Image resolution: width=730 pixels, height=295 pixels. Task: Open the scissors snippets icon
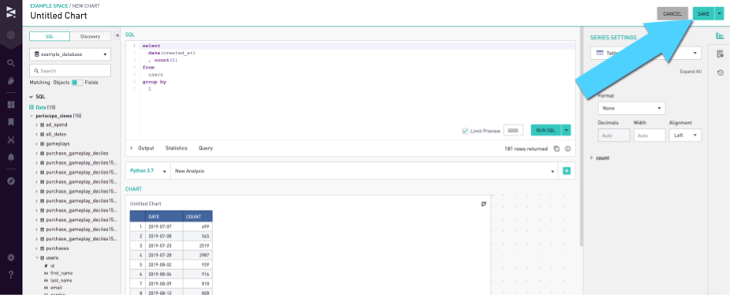(11, 140)
